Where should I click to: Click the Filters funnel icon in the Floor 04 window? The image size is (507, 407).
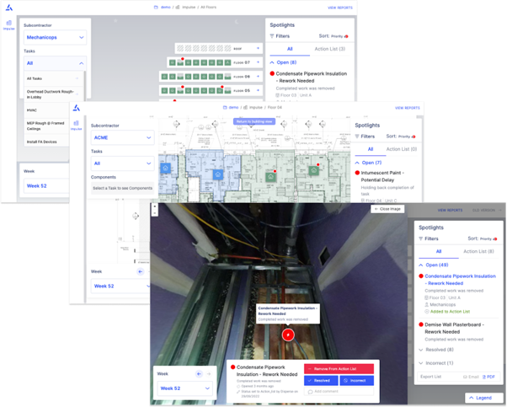coord(357,137)
